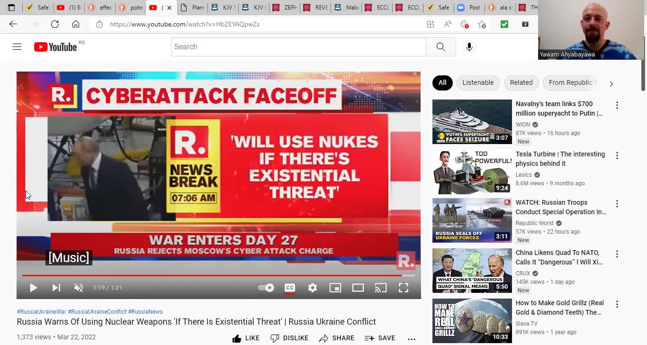Click the address bar URL
The width and height of the screenshot is (647, 345).
point(185,24)
